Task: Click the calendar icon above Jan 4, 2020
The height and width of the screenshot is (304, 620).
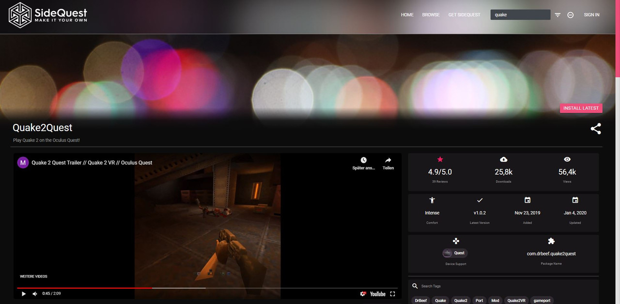Action: point(575,200)
